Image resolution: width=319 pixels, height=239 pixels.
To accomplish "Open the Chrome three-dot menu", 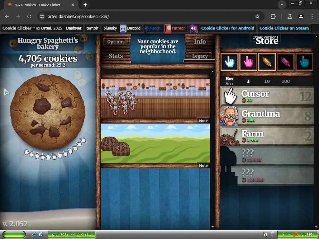I will (312, 16).
